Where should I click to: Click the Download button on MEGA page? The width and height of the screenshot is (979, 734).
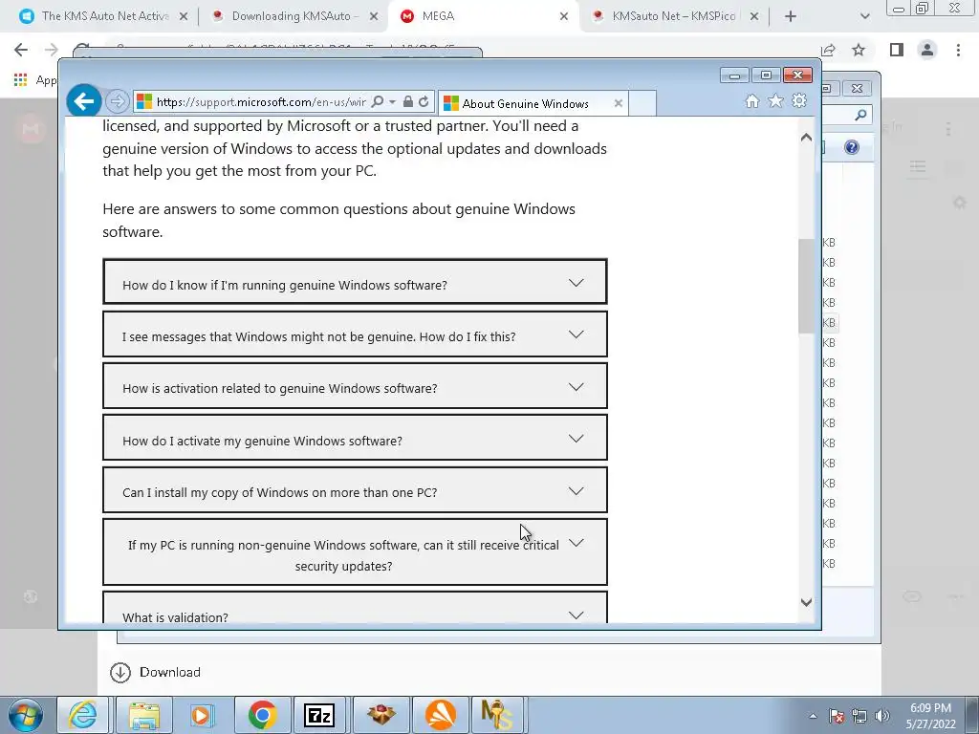click(156, 672)
